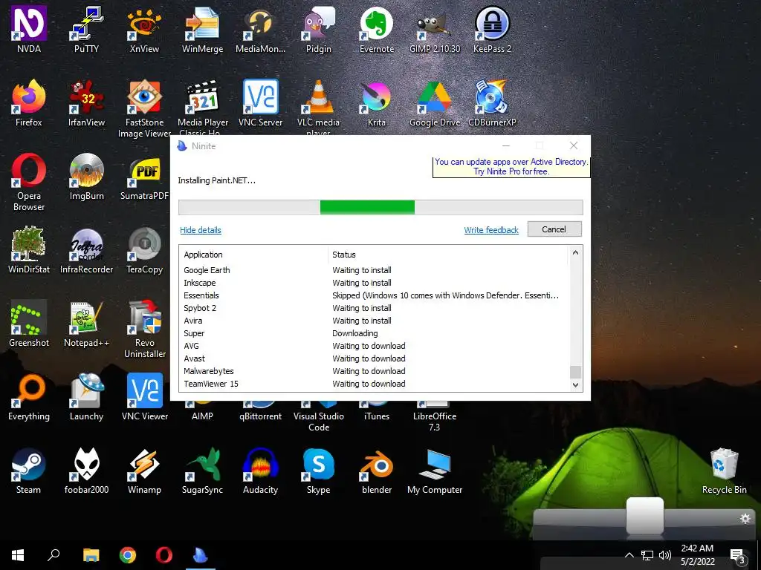Viewport: 761px width, 570px height.
Task: Select the Google Earth row
Action: point(374,270)
